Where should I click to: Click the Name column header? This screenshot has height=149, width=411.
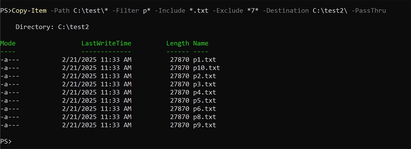(201, 43)
